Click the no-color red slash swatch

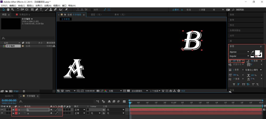(x=256, y=56)
